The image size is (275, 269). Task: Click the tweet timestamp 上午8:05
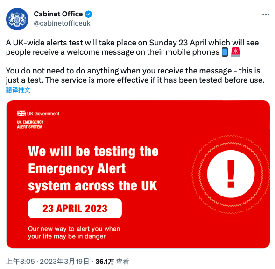click(21, 262)
